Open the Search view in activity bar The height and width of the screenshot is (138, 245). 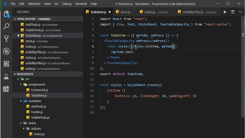coord(6,26)
